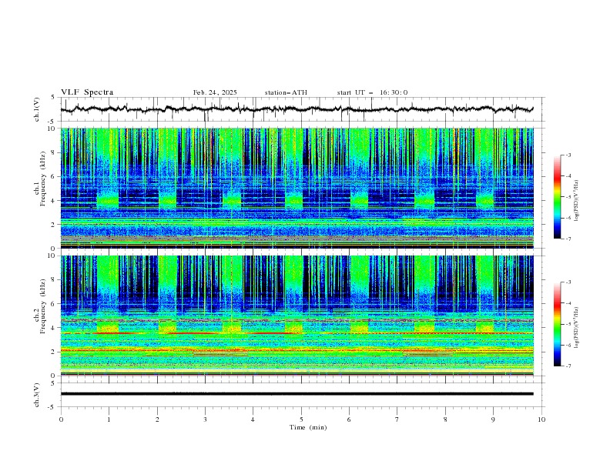Click the ch.1 waveform trace panel
This screenshot has width=610, height=471.
point(302,109)
